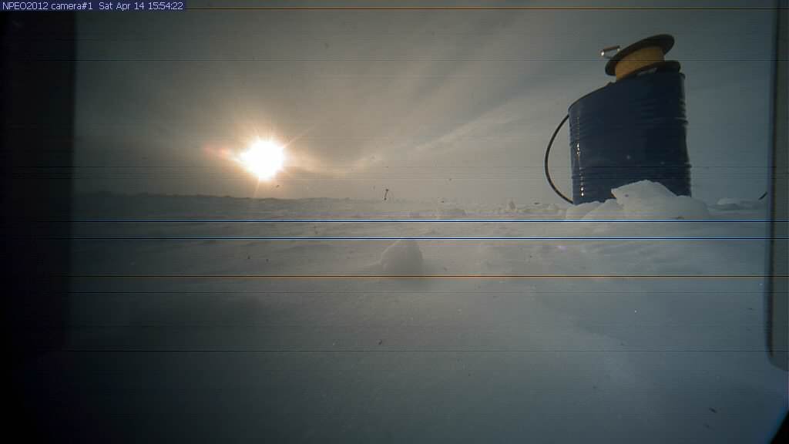Click the orange horizontal scan line across snow
The height and width of the screenshot is (444, 789).
(x=416, y=276)
